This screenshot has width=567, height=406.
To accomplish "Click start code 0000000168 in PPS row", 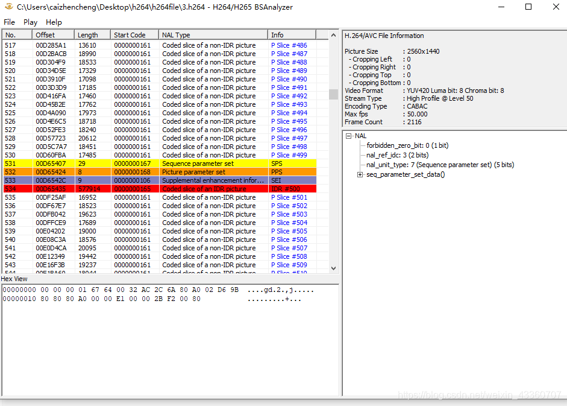I will click(132, 172).
